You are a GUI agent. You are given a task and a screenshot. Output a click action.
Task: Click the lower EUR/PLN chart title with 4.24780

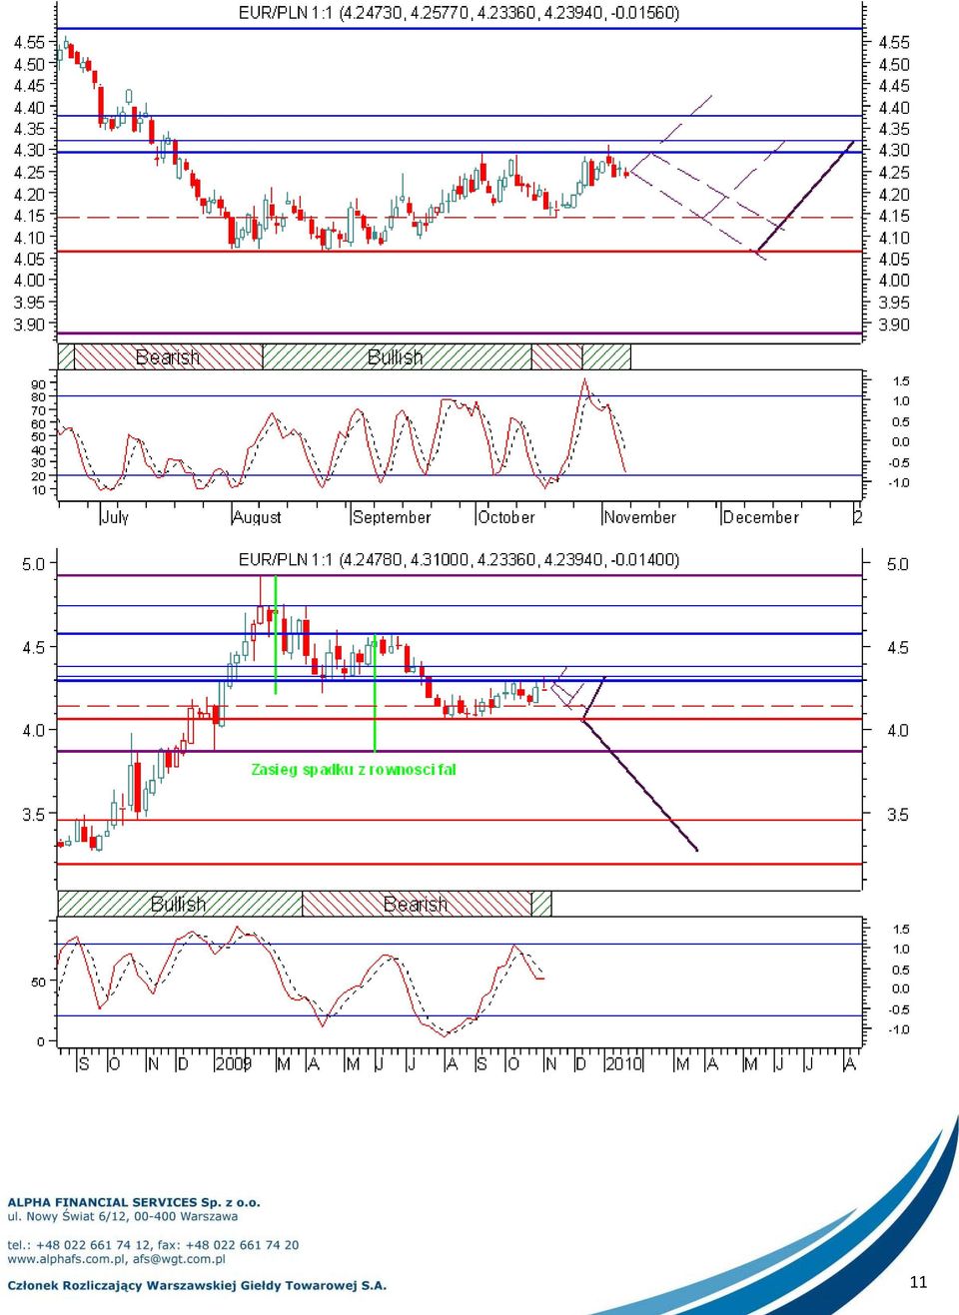click(459, 560)
